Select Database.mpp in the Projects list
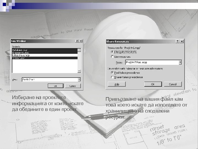198x149 pixels. click(x=45, y=50)
